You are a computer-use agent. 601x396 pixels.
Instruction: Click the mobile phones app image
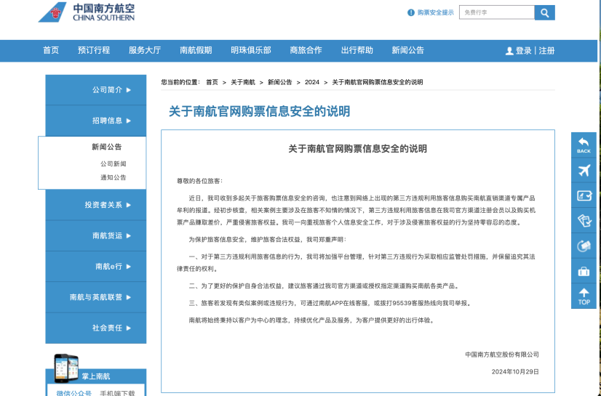click(x=66, y=368)
